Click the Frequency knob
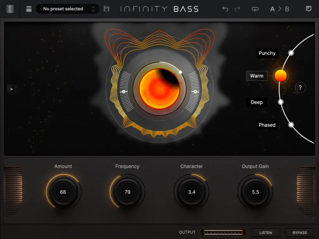The width and height of the screenshot is (319, 239). (x=127, y=192)
